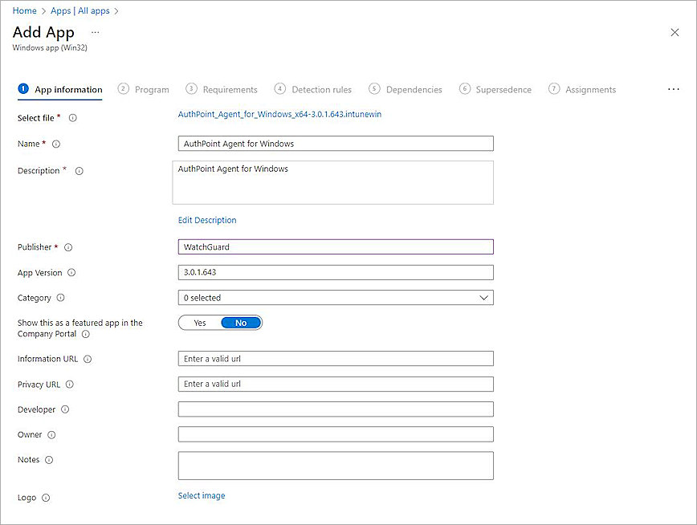Click the Select image link for Logo

tap(202, 496)
